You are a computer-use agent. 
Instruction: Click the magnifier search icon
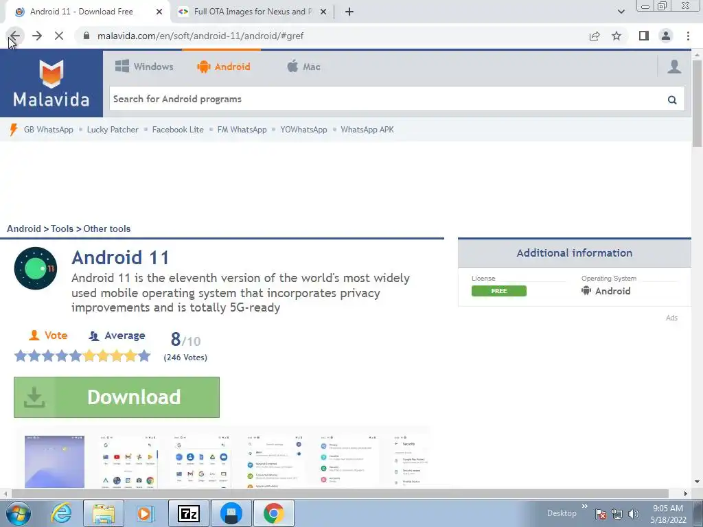(x=672, y=99)
